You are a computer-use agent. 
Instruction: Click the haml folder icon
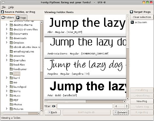11,78
